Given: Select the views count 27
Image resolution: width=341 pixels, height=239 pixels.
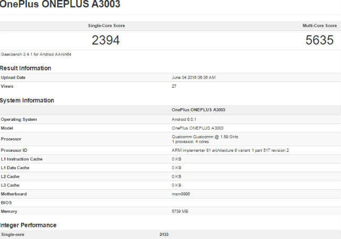Looking at the screenshot, I should (x=174, y=86).
